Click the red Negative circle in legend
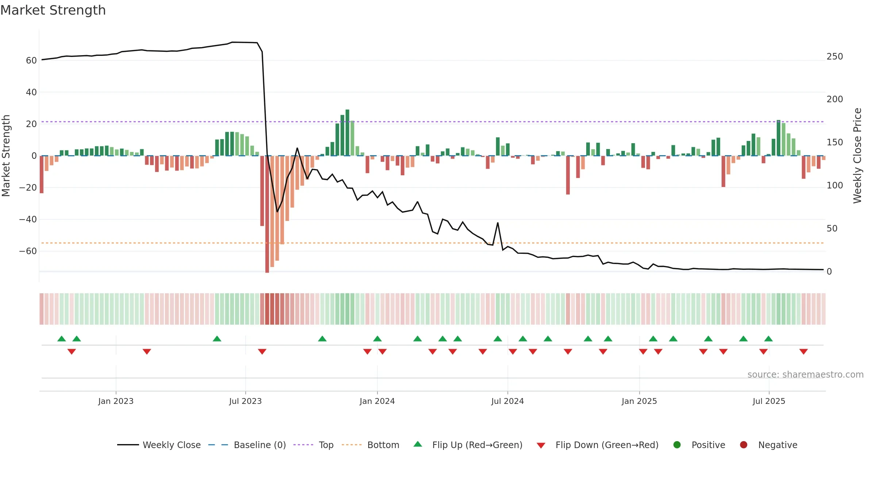Viewport: 876px width, 493px height. 744,445
